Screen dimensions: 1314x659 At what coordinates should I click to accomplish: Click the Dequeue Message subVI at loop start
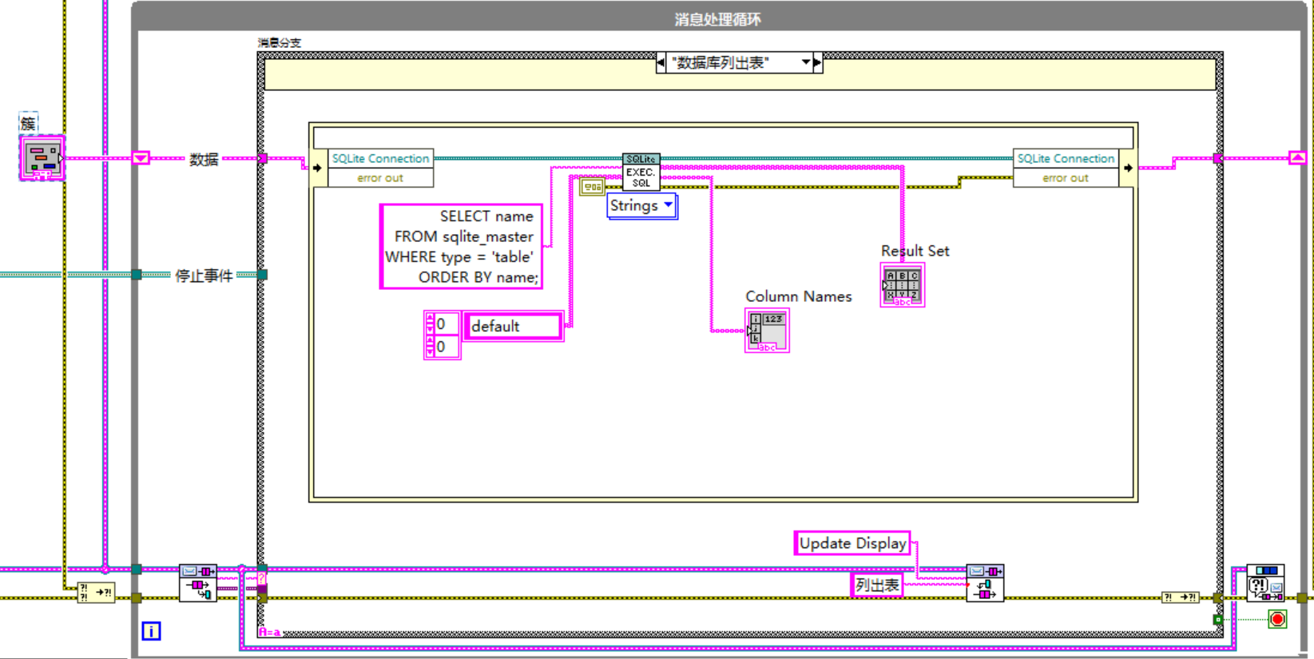198,583
